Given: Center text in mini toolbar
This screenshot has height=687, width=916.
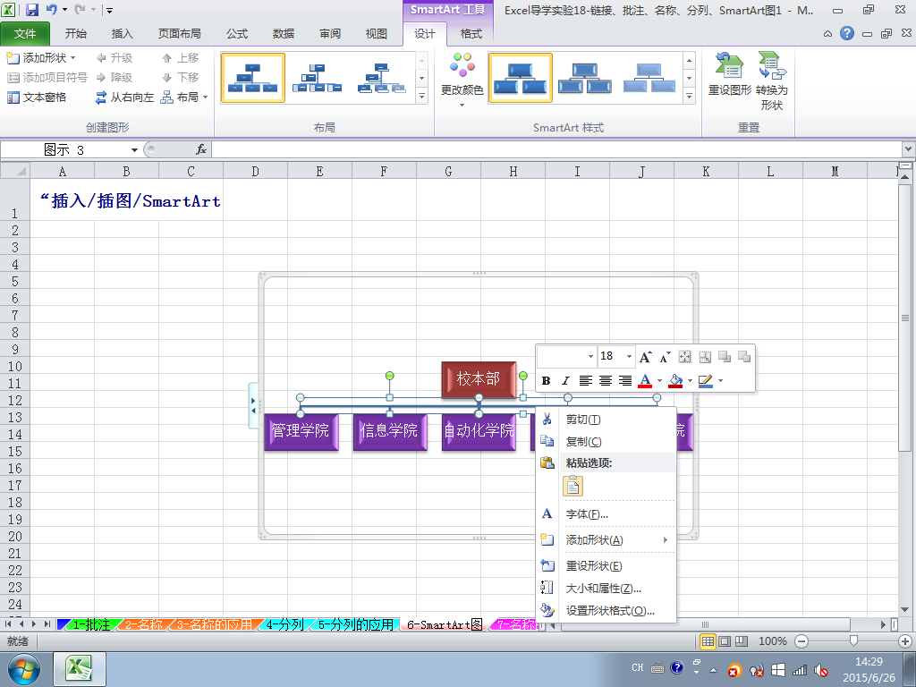Looking at the screenshot, I should pos(606,381).
